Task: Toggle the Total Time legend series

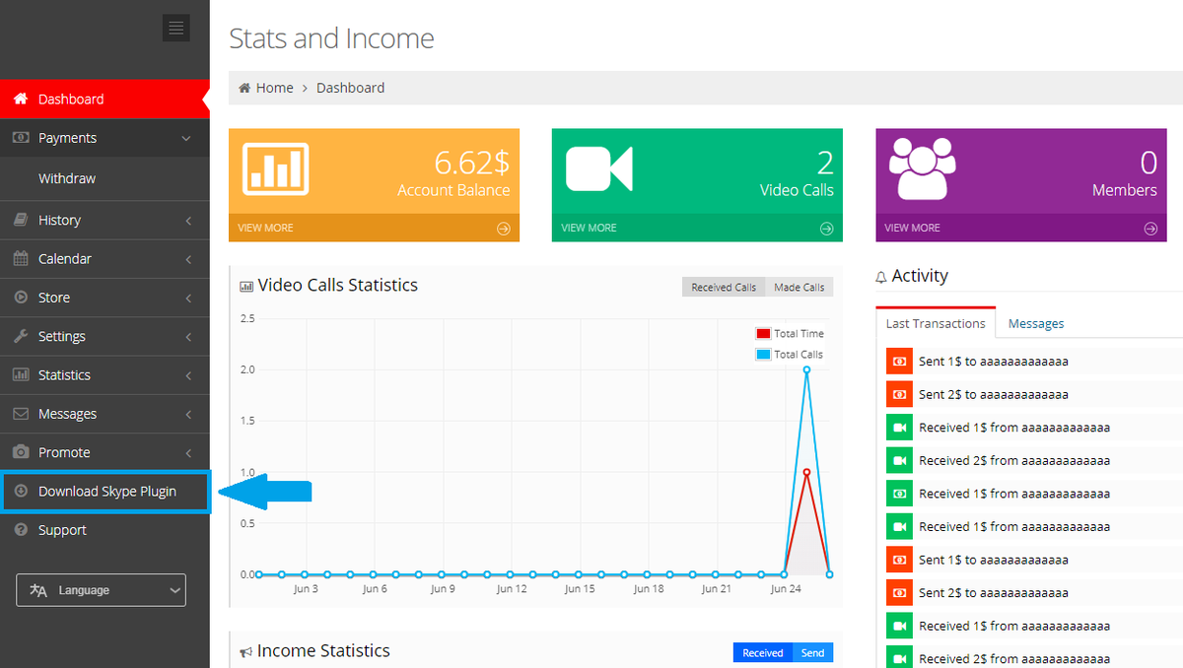Action: click(790, 334)
